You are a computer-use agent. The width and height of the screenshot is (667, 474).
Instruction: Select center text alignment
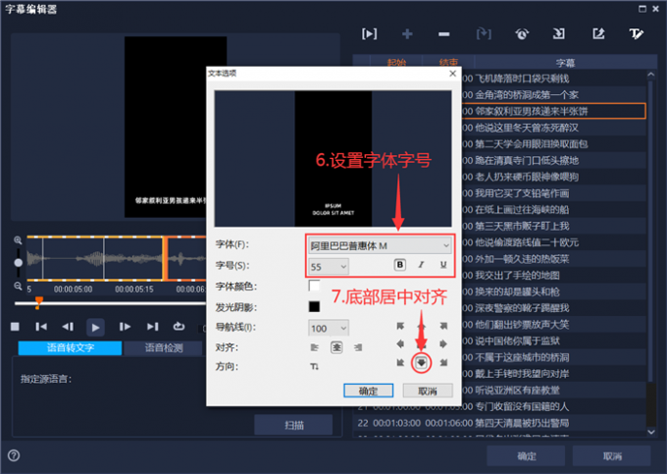click(336, 347)
